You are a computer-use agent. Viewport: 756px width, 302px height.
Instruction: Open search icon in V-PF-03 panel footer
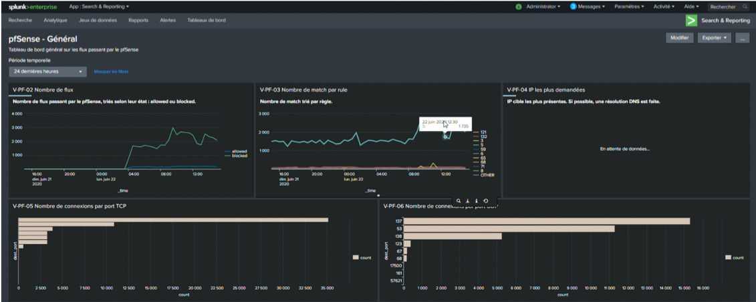(x=459, y=200)
